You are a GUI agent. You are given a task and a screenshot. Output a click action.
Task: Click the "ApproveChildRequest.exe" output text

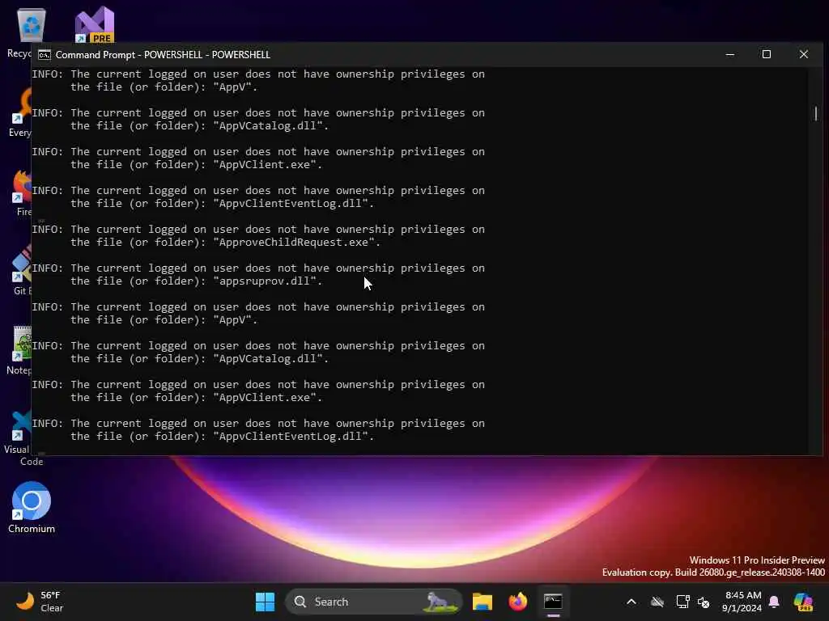tap(296, 243)
